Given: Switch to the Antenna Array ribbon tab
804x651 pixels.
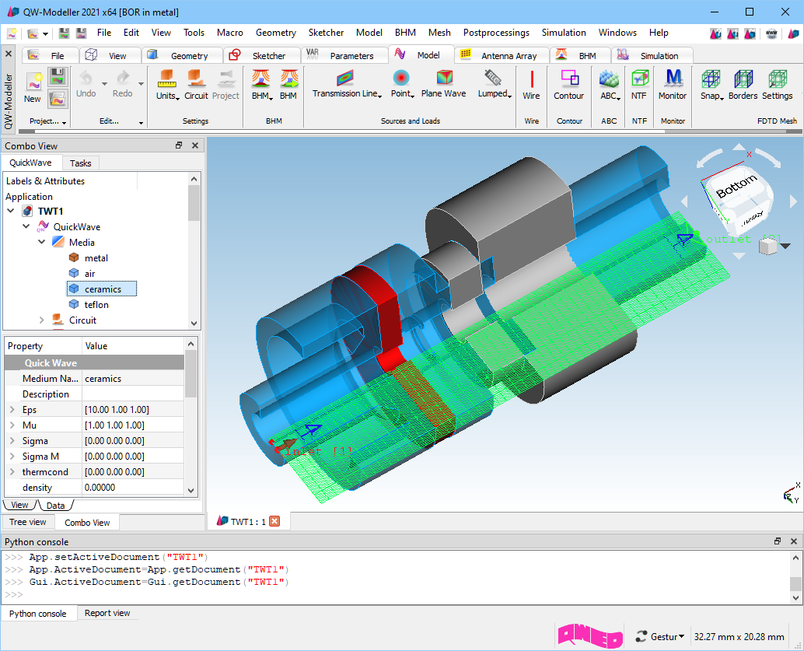Looking at the screenshot, I should (508, 56).
